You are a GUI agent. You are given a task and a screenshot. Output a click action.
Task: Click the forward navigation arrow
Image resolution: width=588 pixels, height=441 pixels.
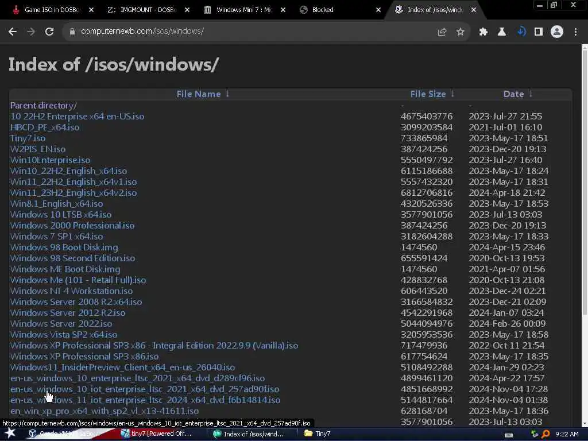tap(31, 32)
